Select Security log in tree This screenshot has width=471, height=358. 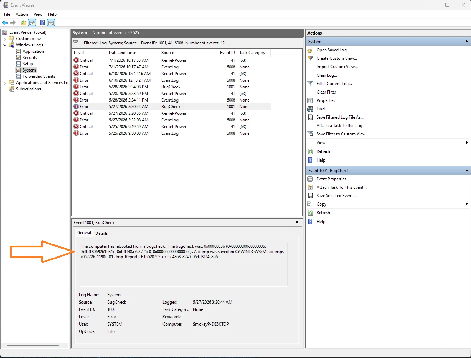point(30,58)
